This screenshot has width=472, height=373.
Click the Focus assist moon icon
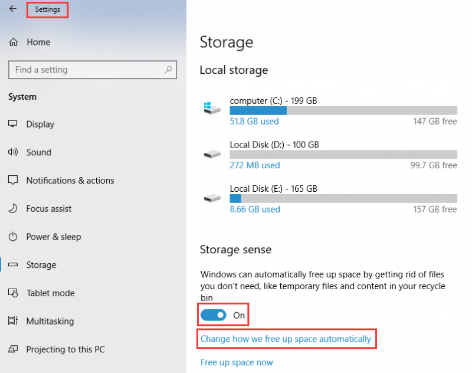point(13,208)
